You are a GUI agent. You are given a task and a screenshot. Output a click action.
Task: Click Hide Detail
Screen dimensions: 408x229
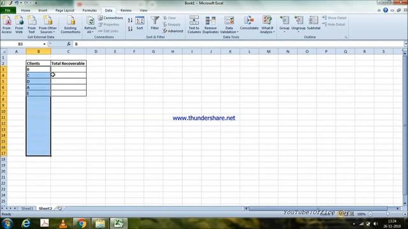(334, 24)
